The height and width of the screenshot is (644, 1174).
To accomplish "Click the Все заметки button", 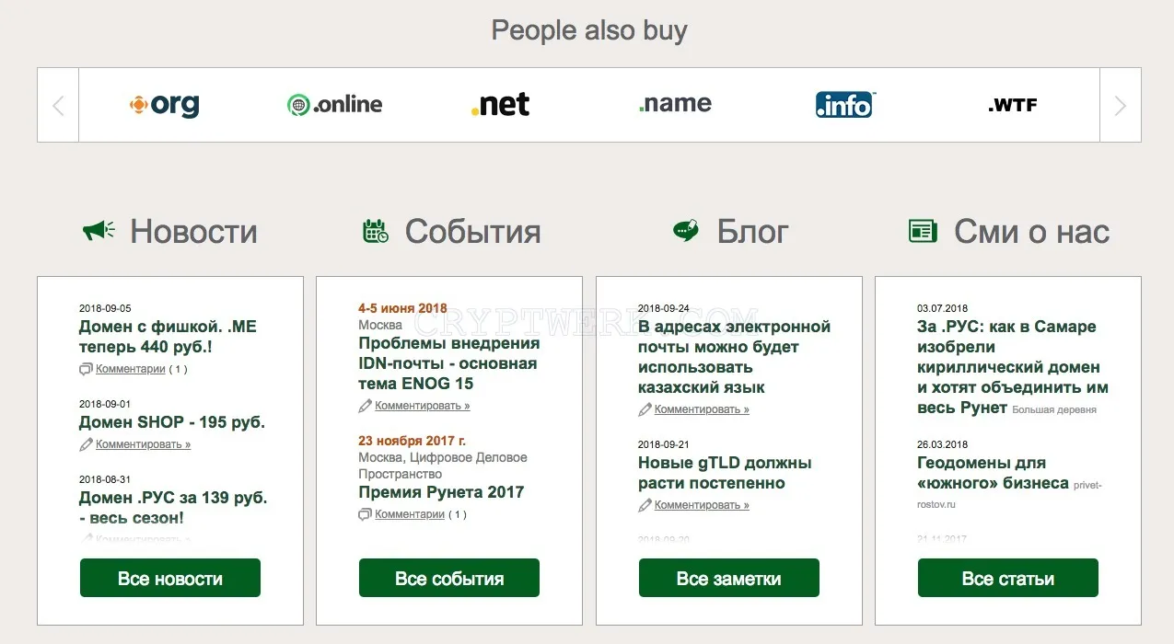I will tap(729, 578).
